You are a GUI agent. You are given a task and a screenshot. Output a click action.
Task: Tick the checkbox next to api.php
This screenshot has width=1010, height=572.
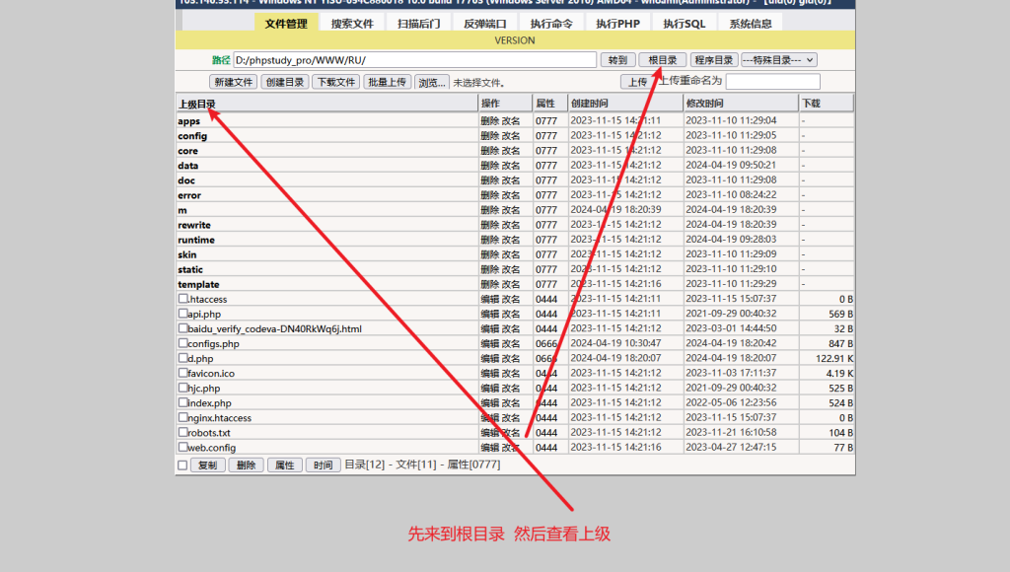(182, 314)
